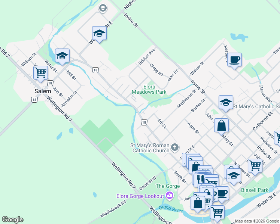Screen dimensions: 280x224
Task: Select the shopping bag marker above Mary St
Action: [x=222, y=126]
